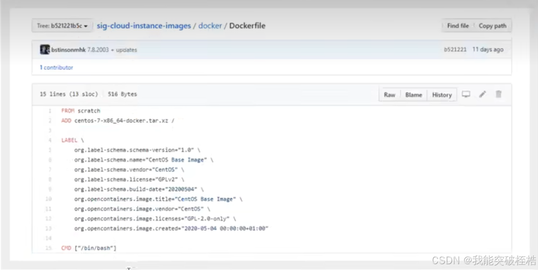Screen dimensions: 538x270
Task: Select line number 1 of the Dockerfile
Action: pos(50,111)
